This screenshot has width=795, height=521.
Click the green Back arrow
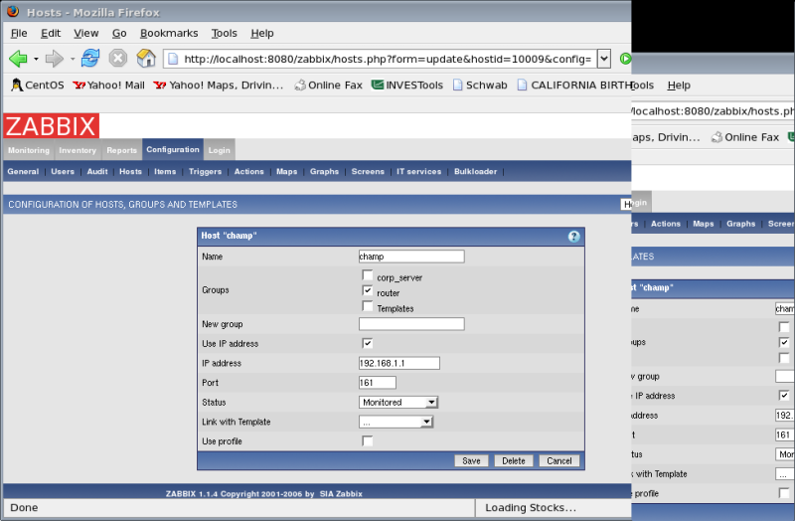pos(18,59)
